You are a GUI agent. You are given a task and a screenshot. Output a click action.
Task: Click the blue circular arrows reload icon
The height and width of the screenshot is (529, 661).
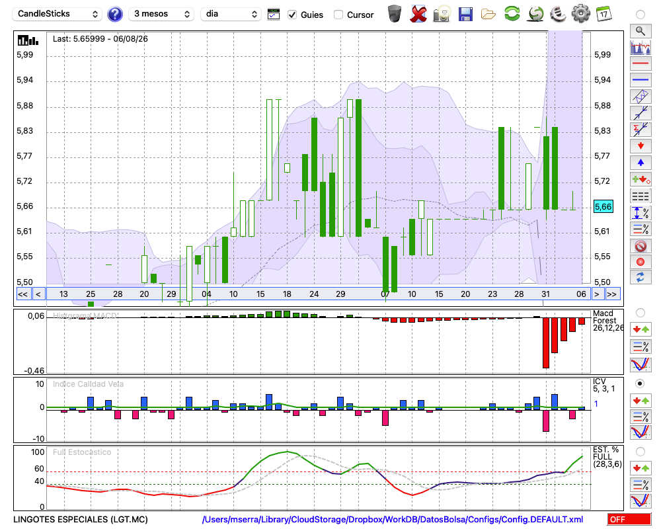[x=641, y=278]
